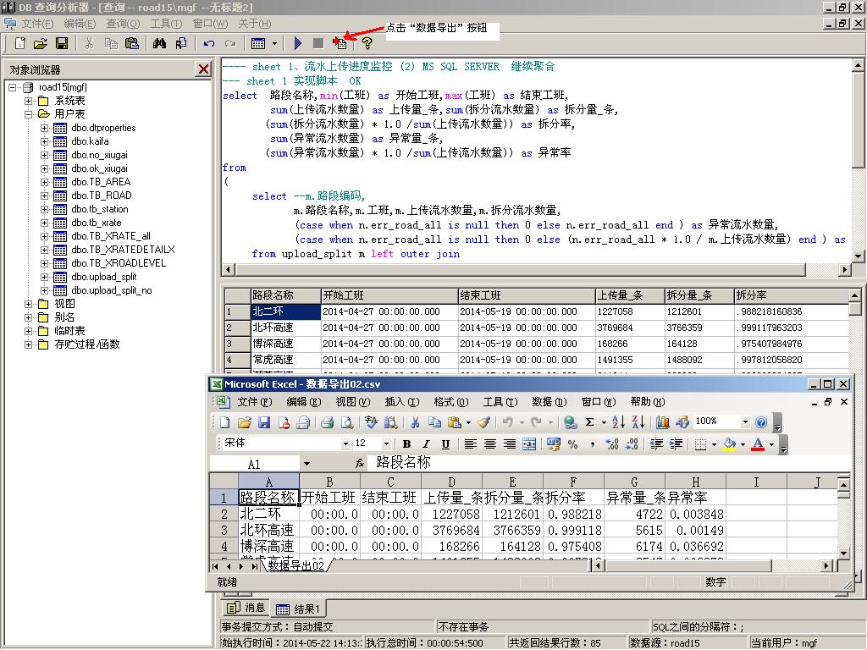Click the Stop execution square icon
Viewport: 867px width, 650px height.
[318, 43]
